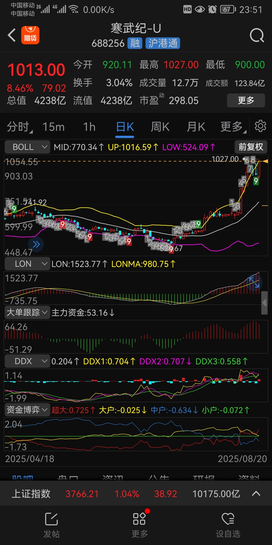Tap the 市盈 298.05 value
The width and height of the screenshot is (272, 545).
click(184, 101)
